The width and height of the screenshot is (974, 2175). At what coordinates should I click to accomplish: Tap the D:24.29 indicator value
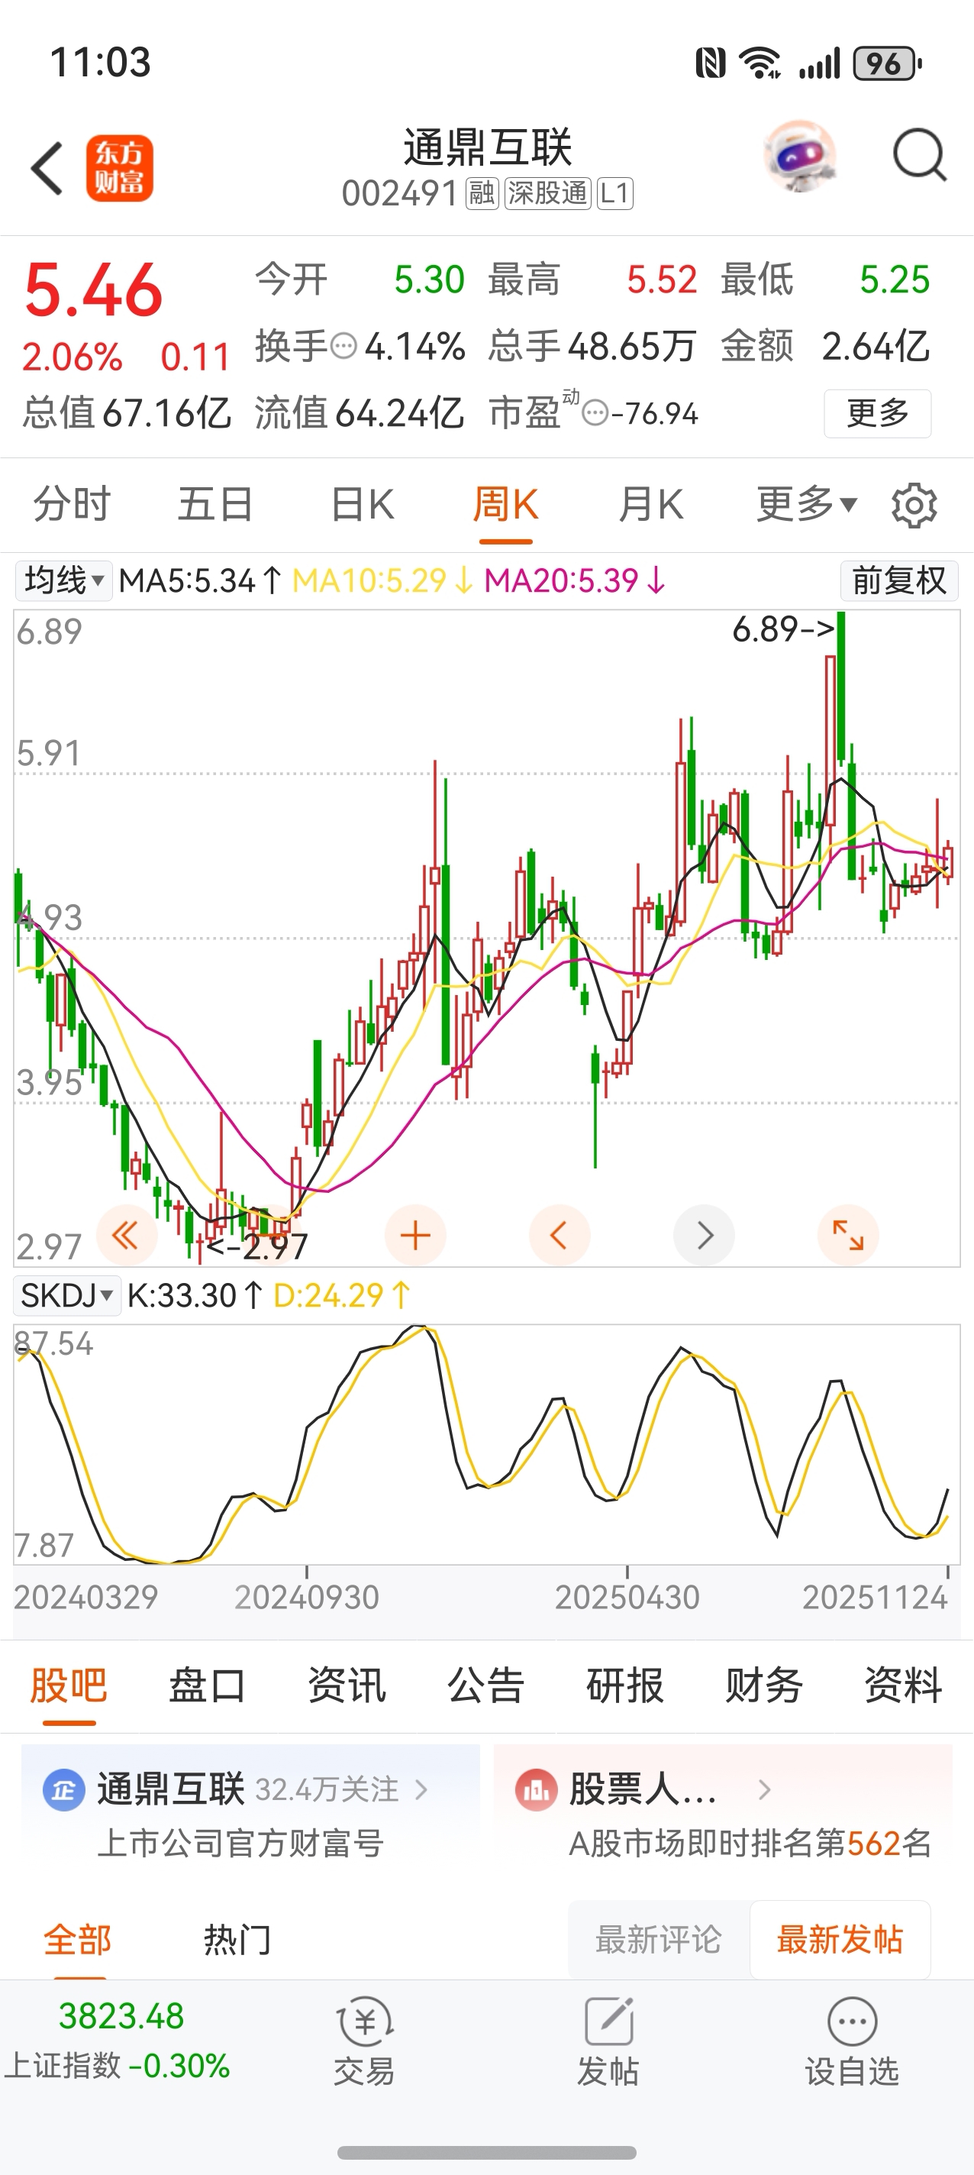click(x=342, y=1295)
